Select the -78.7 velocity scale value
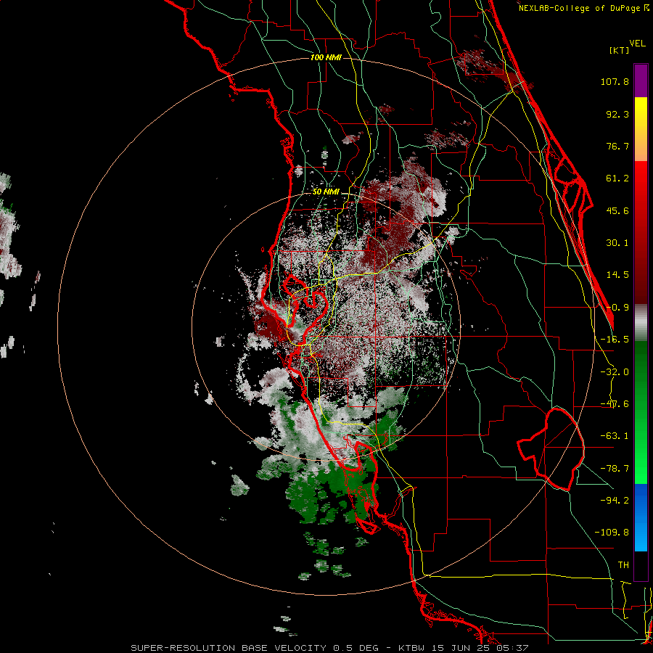The image size is (653, 653). 615,469
